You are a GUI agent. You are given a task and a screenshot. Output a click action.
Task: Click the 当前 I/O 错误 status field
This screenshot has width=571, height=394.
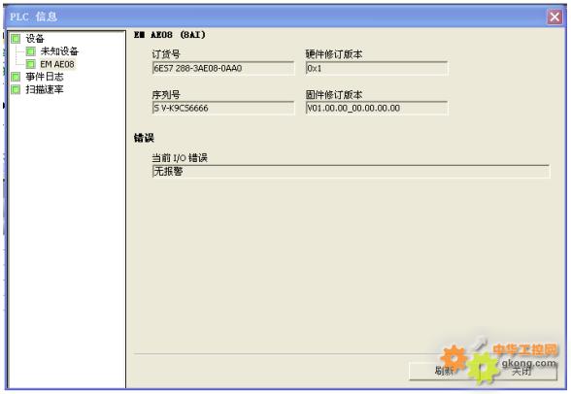click(x=351, y=172)
